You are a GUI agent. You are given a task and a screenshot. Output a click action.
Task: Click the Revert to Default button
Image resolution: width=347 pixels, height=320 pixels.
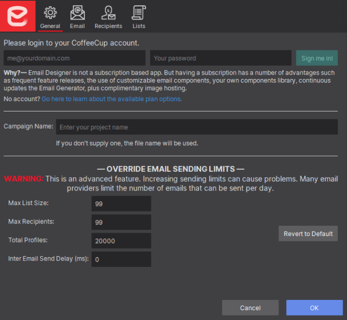[308, 234]
